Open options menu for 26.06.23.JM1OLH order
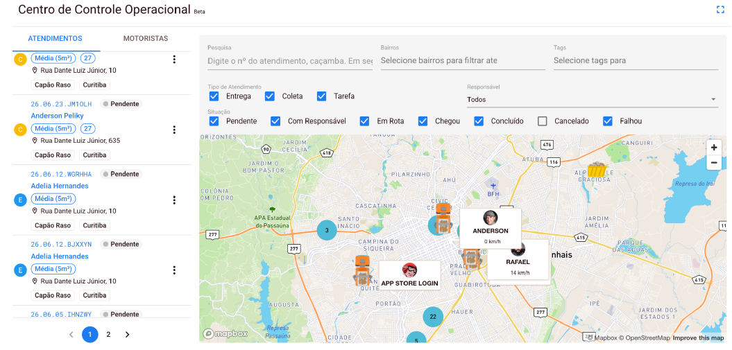732x350 pixels. 174,130
